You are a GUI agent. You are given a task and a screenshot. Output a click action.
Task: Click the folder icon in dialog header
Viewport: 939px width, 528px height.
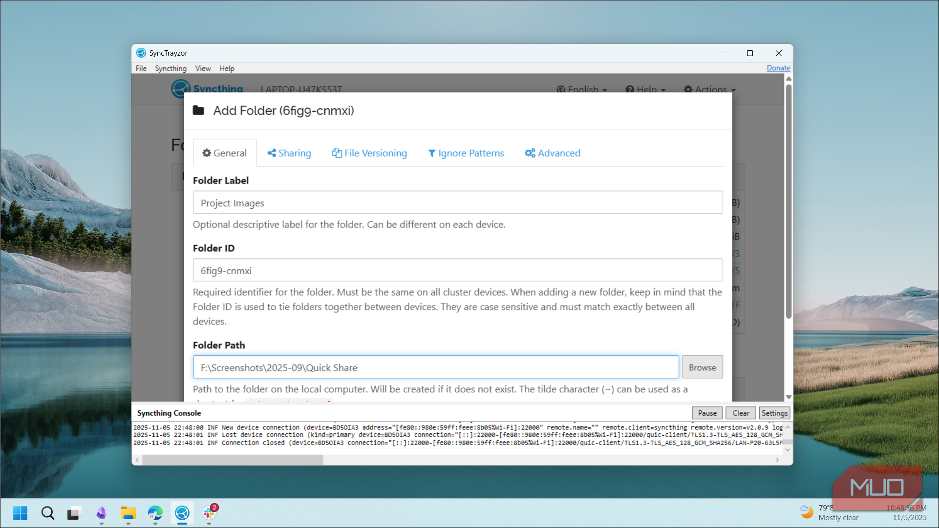click(x=198, y=110)
